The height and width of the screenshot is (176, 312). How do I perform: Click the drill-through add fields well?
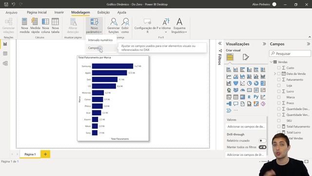tap(246, 154)
